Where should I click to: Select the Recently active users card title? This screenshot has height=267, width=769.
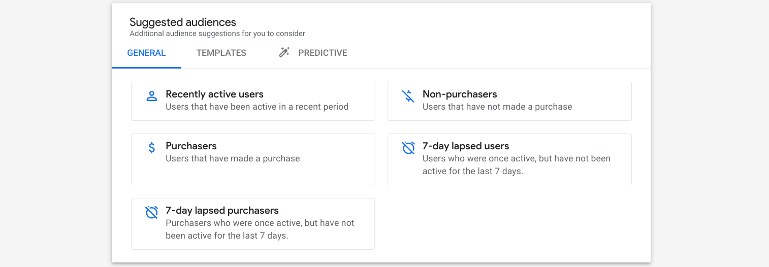coord(214,94)
